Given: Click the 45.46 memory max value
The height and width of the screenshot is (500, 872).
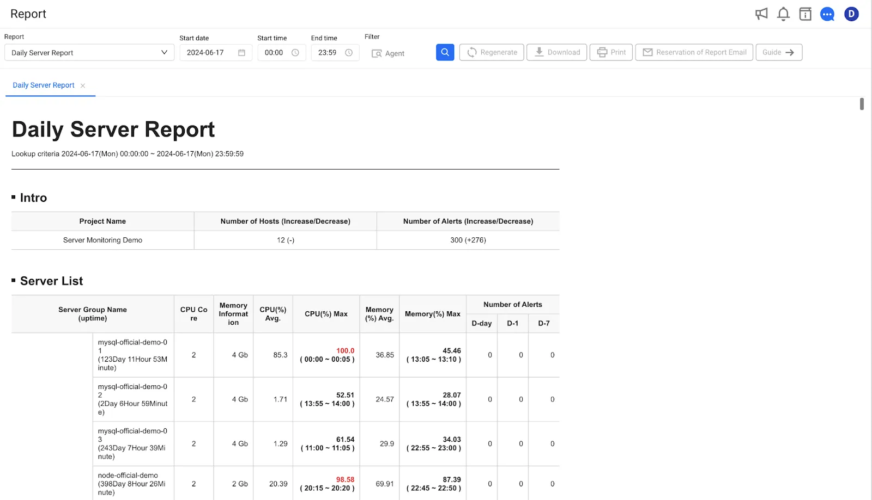Looking at the screenshot, I should pos(452,351).
